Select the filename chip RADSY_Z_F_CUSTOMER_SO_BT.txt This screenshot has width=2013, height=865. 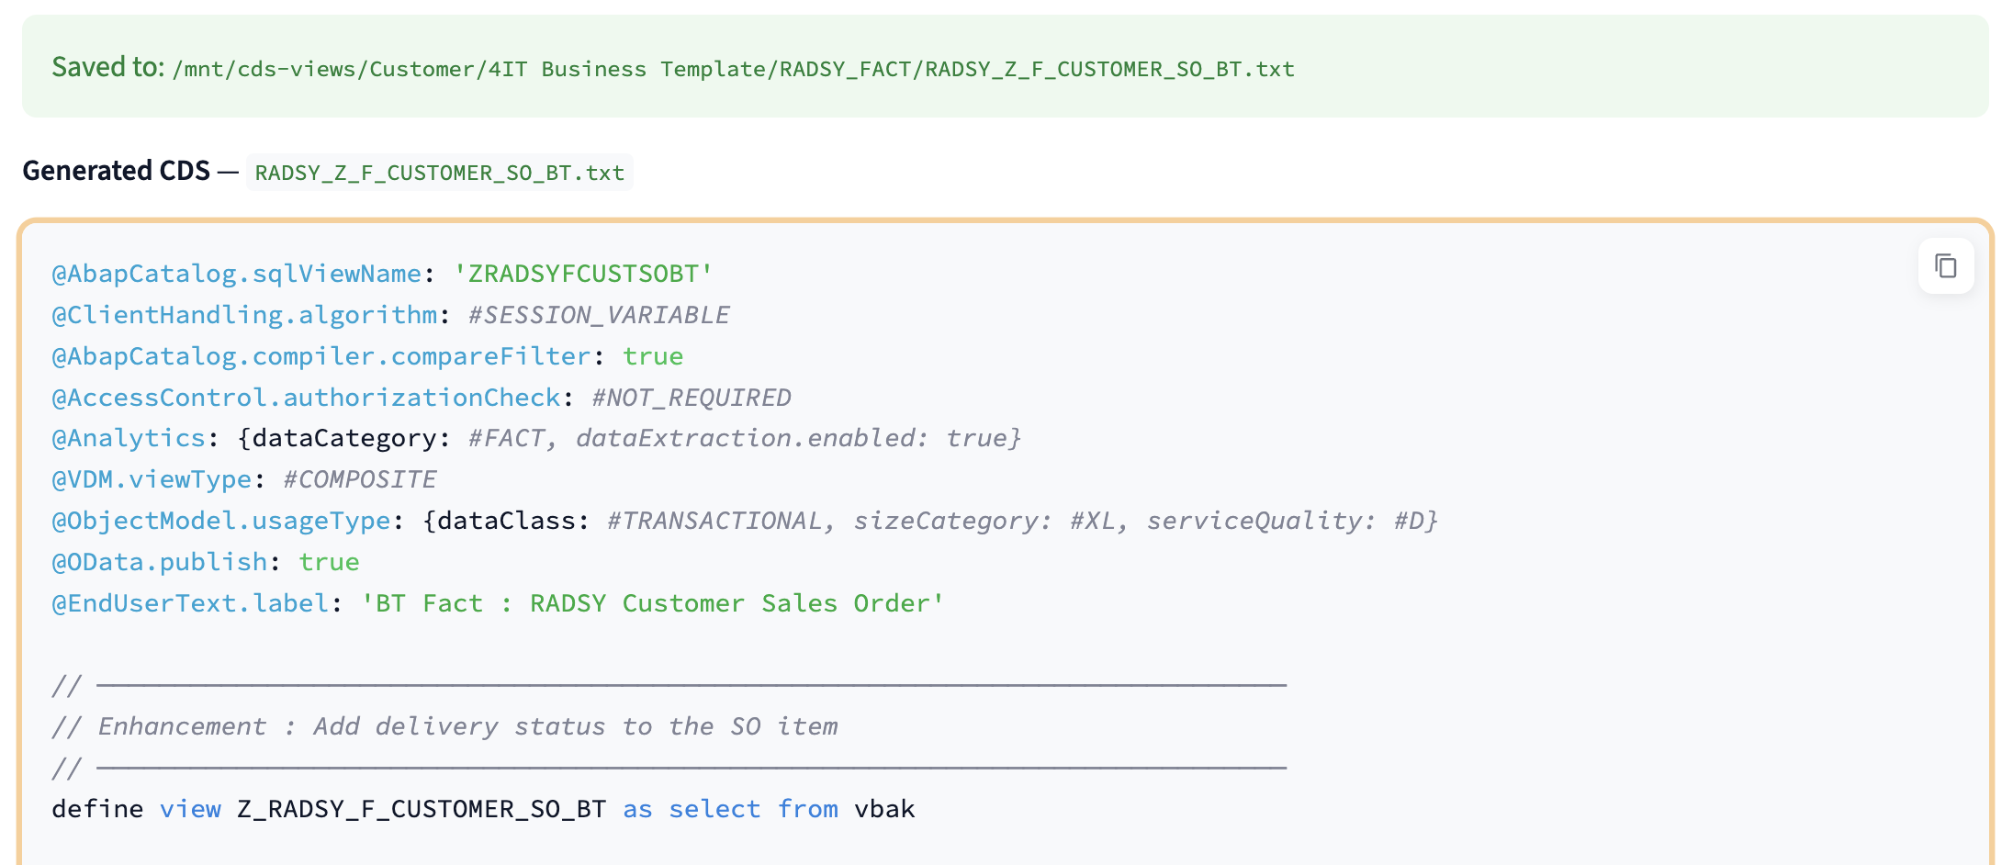tap(439, 172)
